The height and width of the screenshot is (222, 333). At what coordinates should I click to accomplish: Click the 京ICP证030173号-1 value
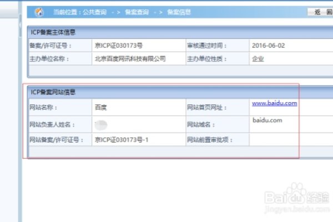122,139
